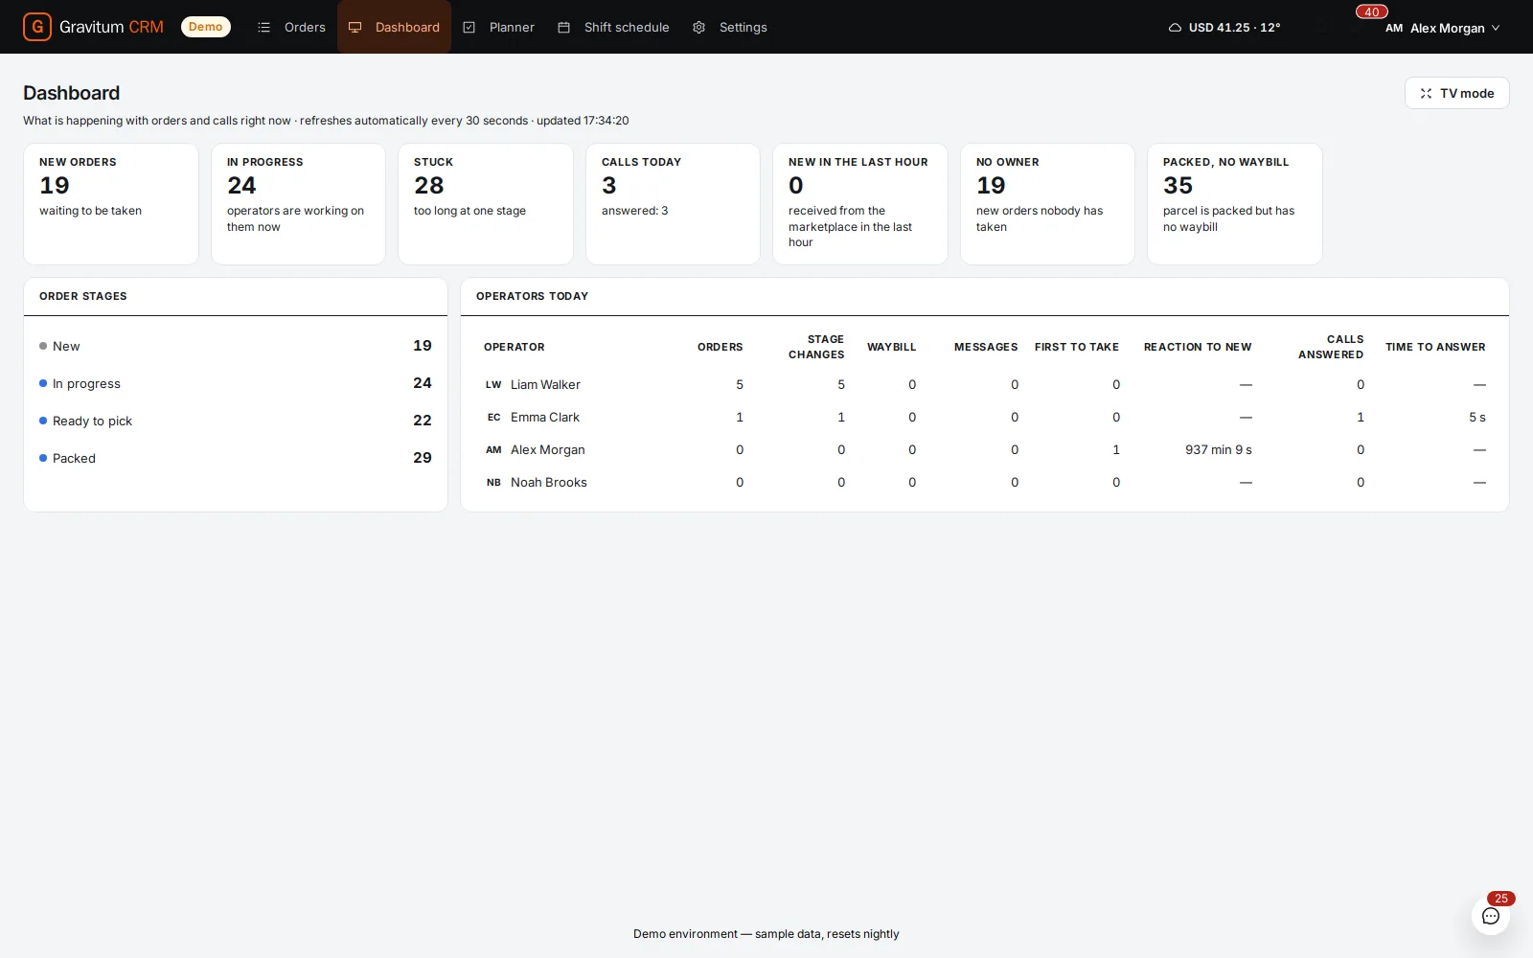Select the Dashboard tab in navigation
Image resolution: width=1533 pixels, height=958 pixels.
tap(394, 27)
